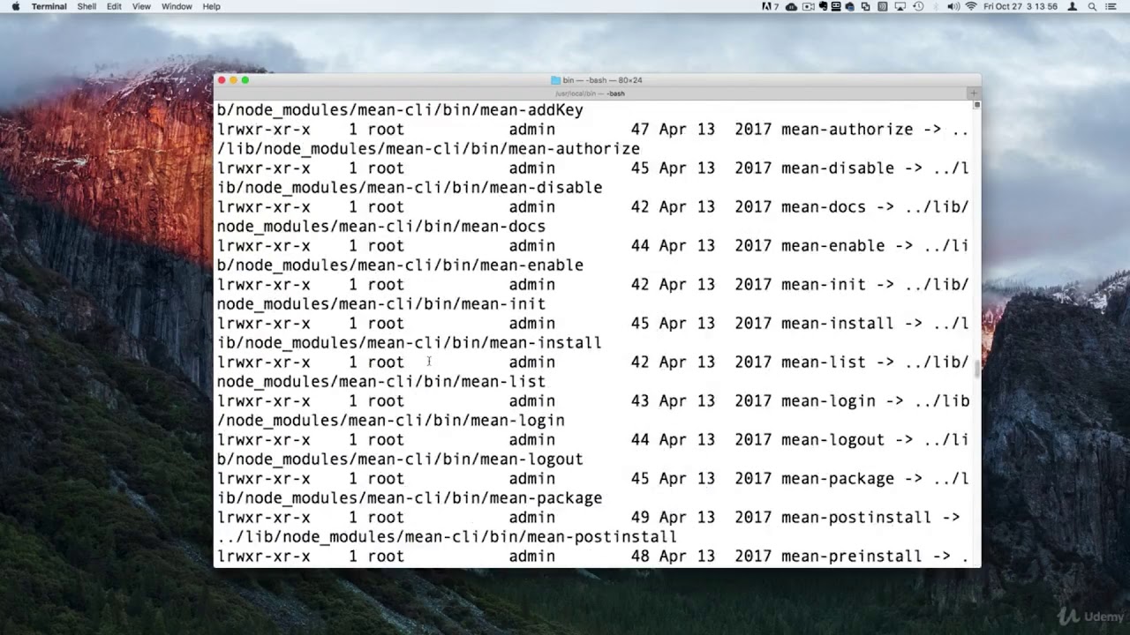Image resolution: width=1130 pixels, height=635 pixels.
Task: Click the rounded-square gray menu bar icon
Action: pos(883,6)
